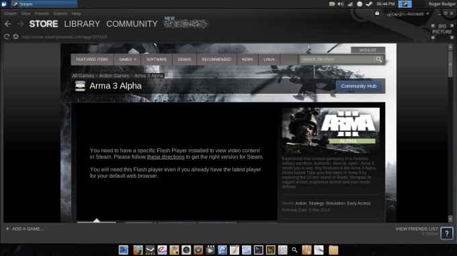Viewport: 457px width, 256px height.
Task: Click the 06:44 PM clock
Action: coord(385,4)
